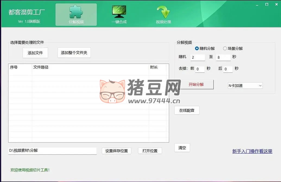Click the 添加文件 button
The width and height of the screenshot is (281, 182).
[35, 53]
